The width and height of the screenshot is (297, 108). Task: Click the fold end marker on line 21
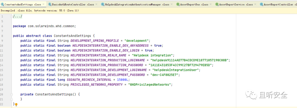pyautogui.click(x=12, y=99)
